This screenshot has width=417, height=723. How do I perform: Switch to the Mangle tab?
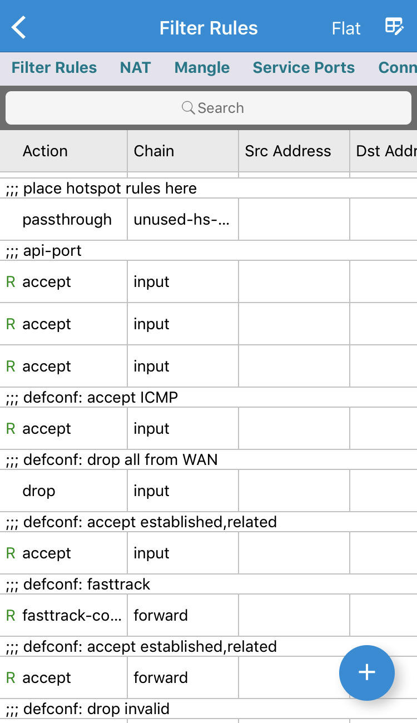point(202,68)
